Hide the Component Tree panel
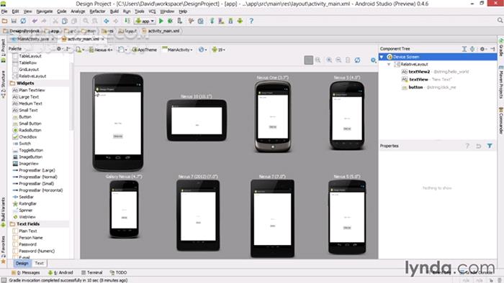Viewport: 504px width, 283px height. (492, 49)
